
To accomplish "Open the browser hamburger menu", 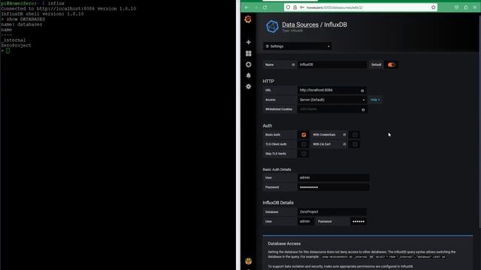I will (474, 7).
